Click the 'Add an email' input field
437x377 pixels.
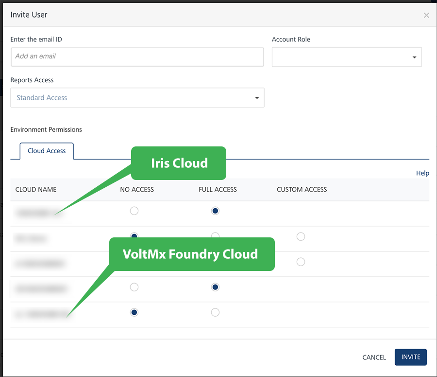(137, 56)
